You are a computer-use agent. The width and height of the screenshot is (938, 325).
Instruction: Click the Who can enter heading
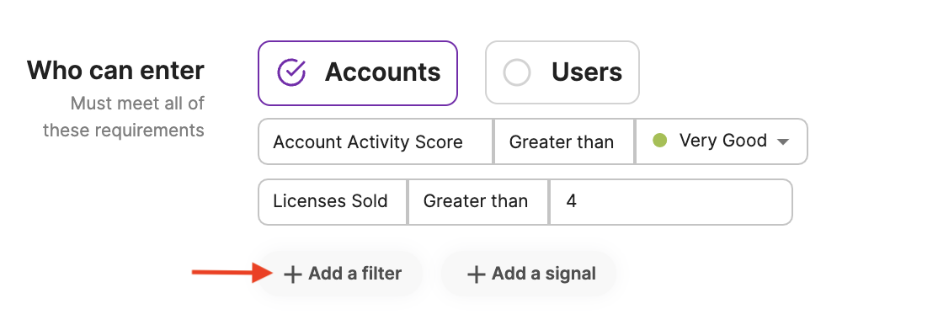pos(115,71)
